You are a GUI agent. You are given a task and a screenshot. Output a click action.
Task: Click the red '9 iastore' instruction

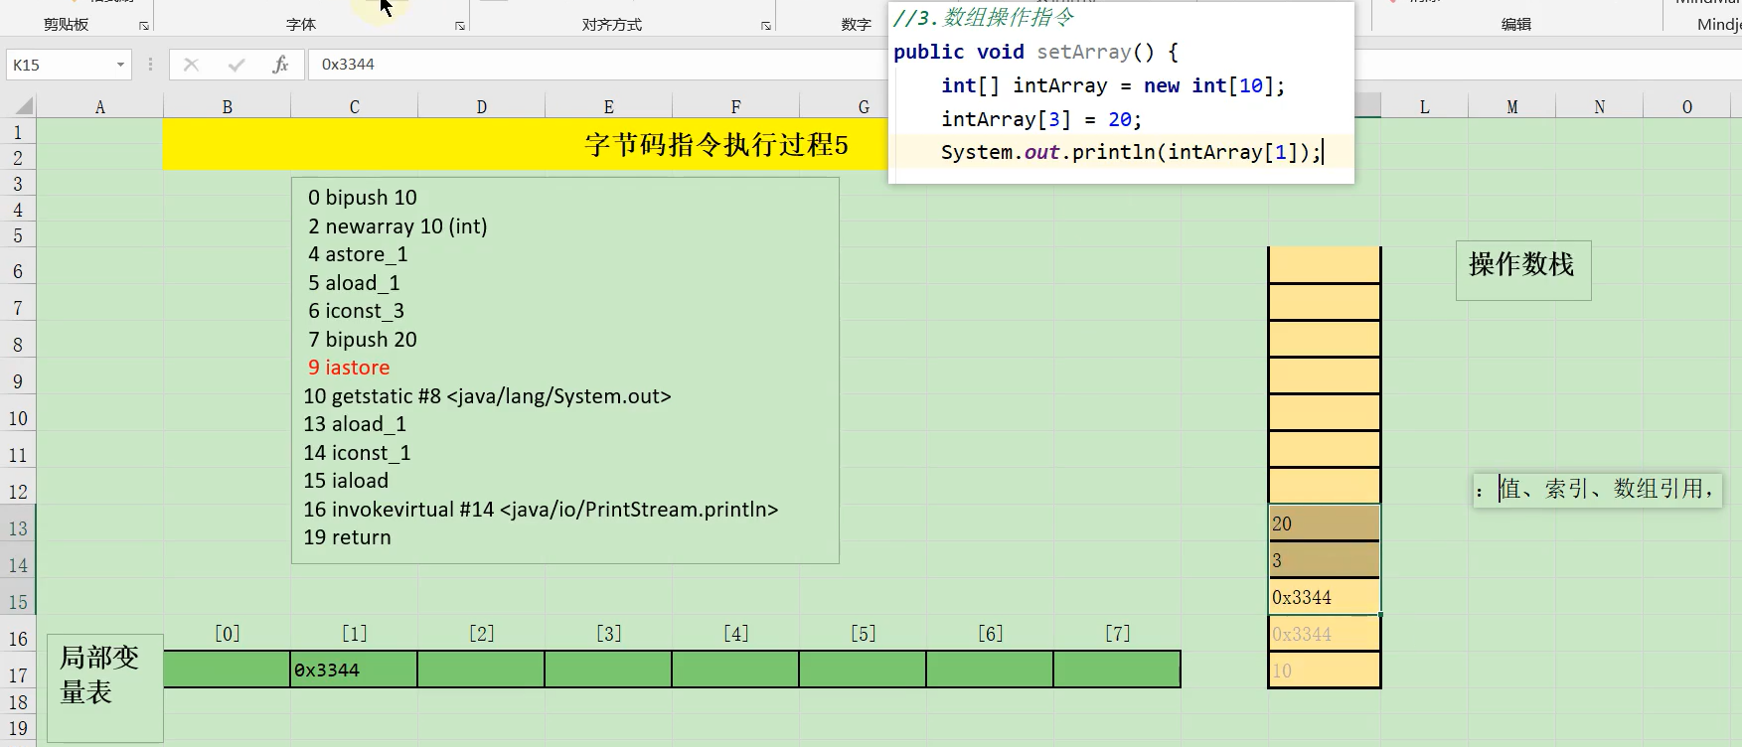point(348,368)
